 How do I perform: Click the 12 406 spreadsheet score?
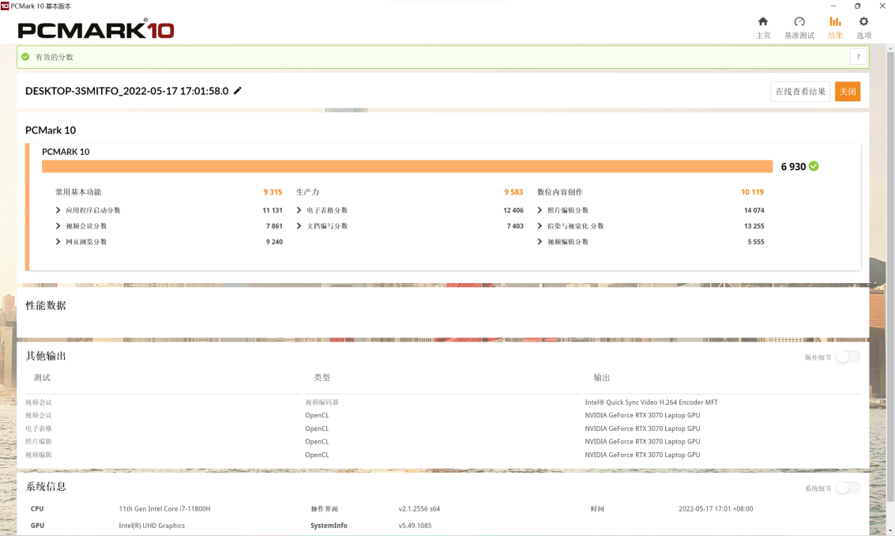coord(513,210)
